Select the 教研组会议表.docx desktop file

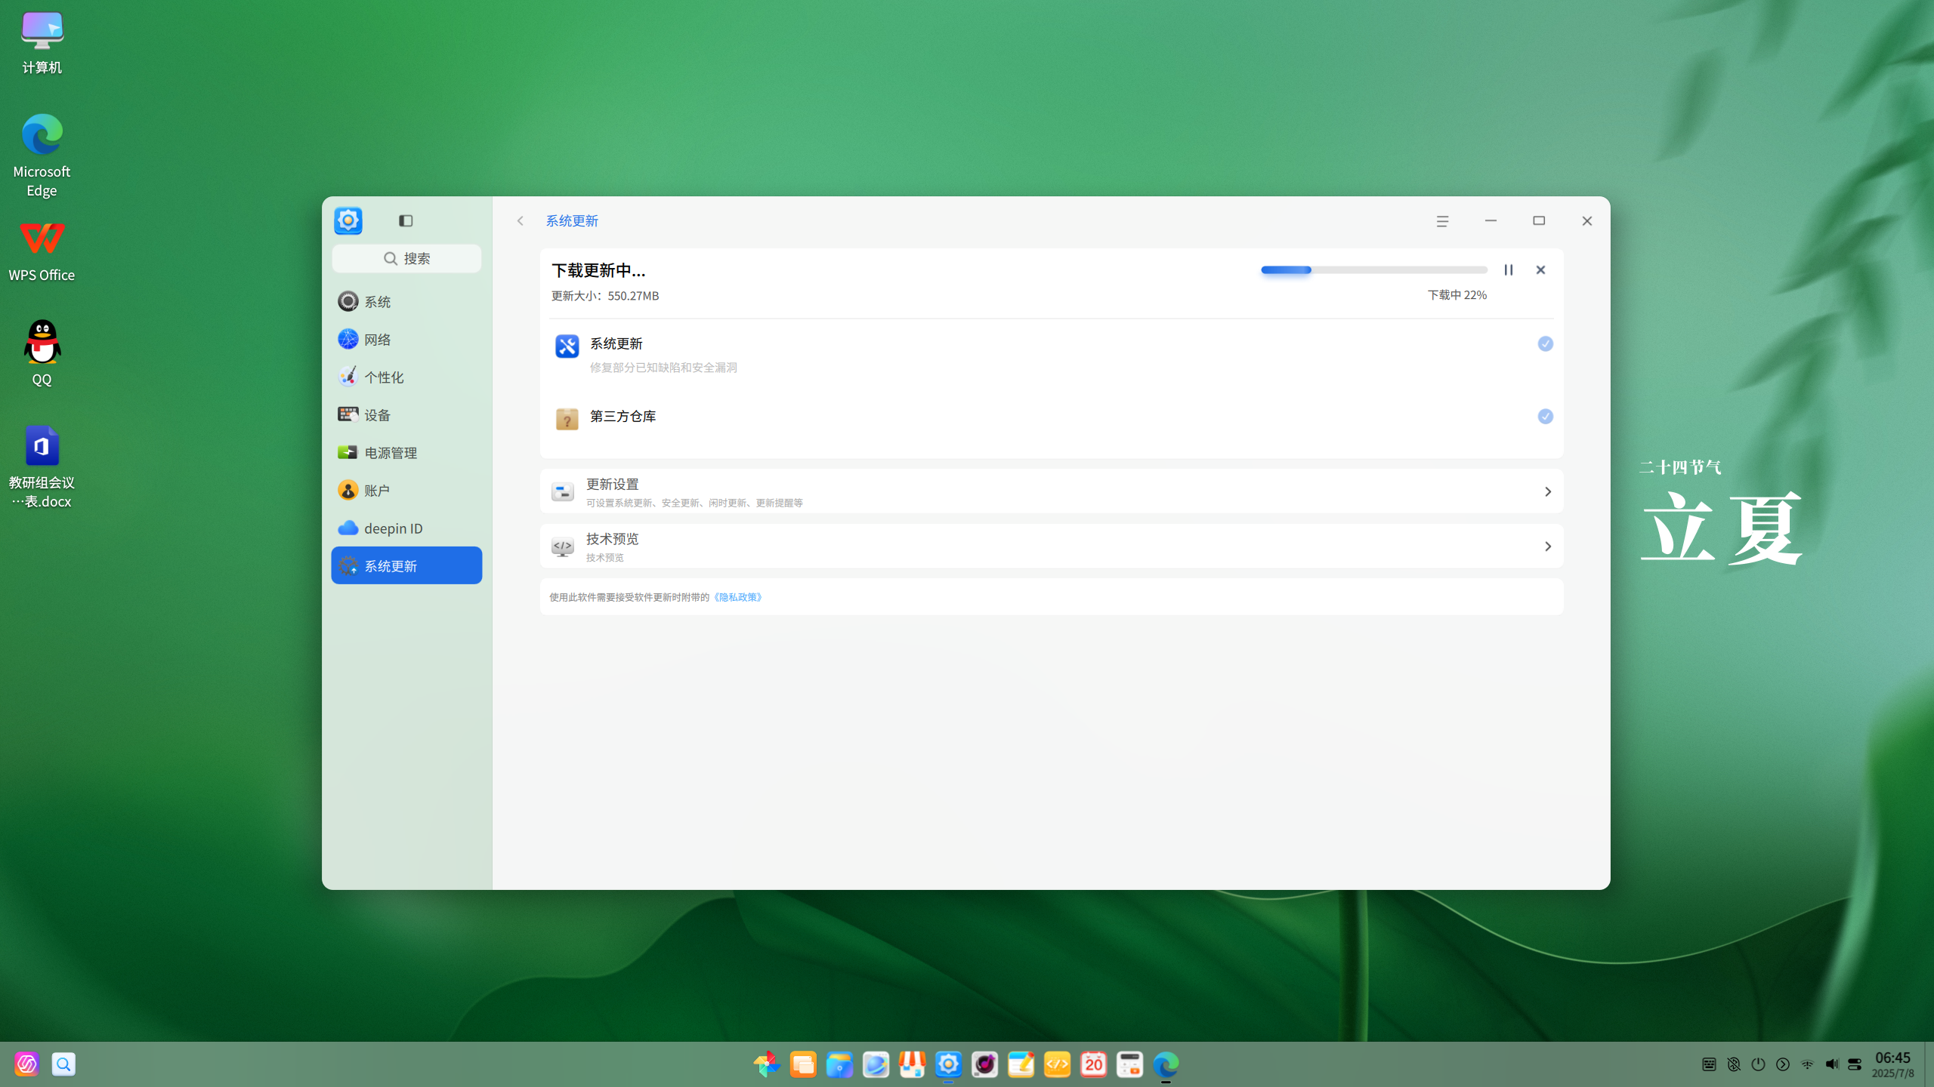42,468
